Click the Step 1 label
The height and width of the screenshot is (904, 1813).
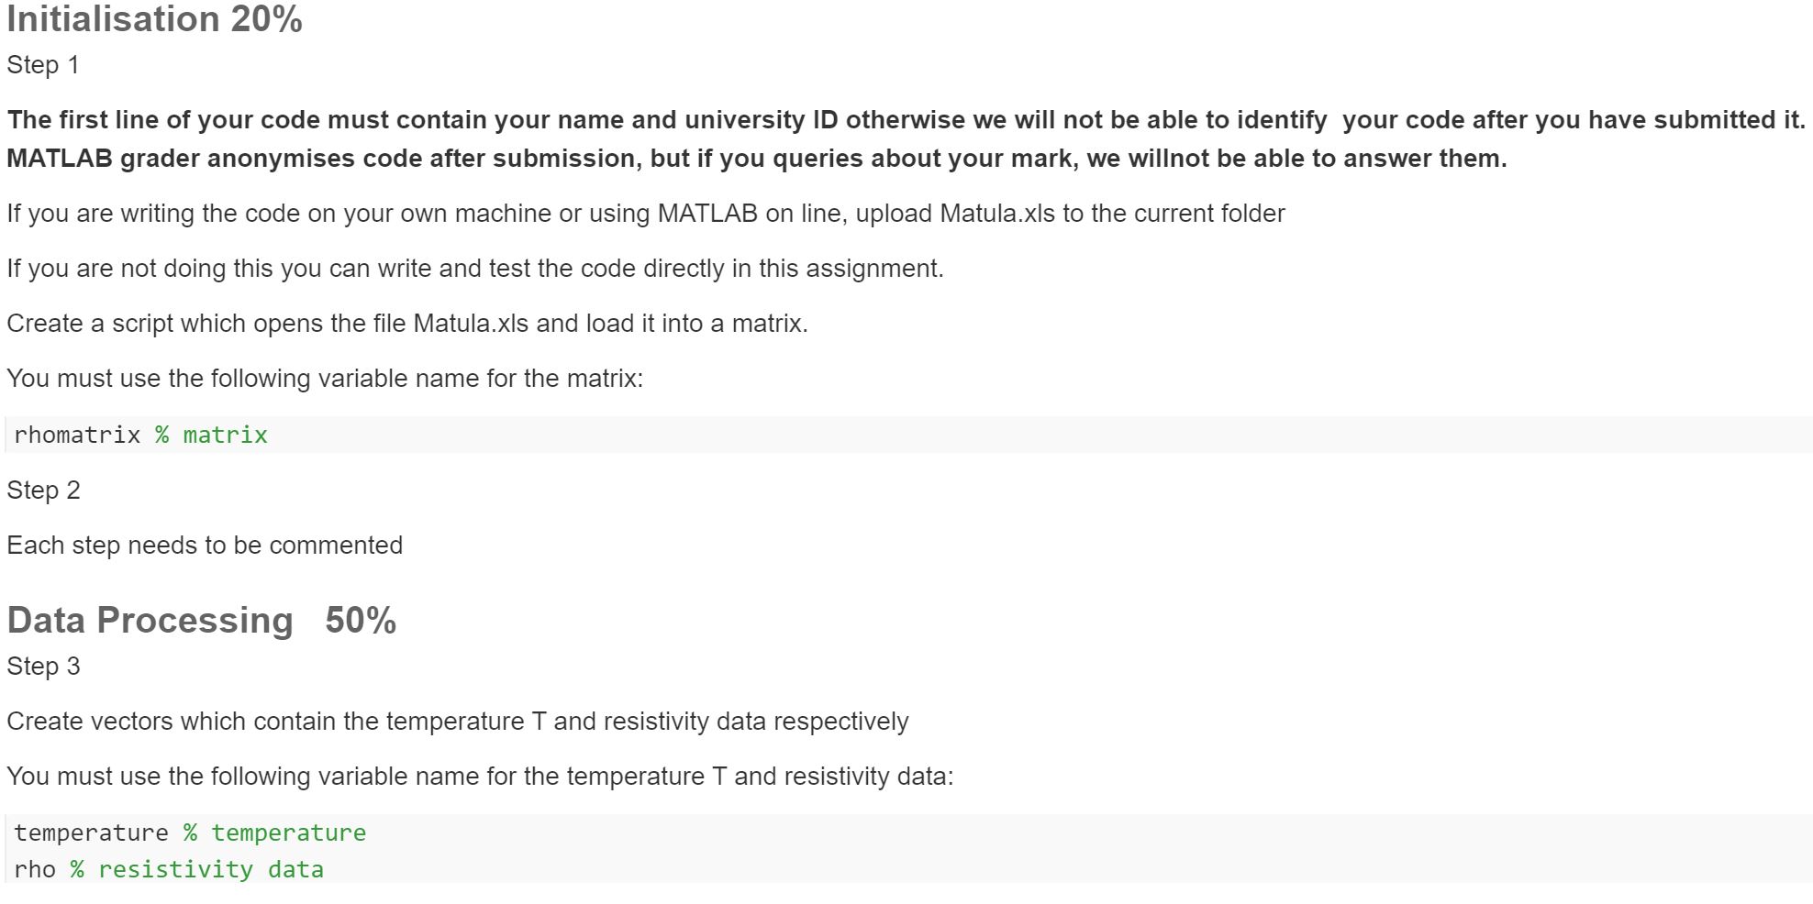point(43,65)
